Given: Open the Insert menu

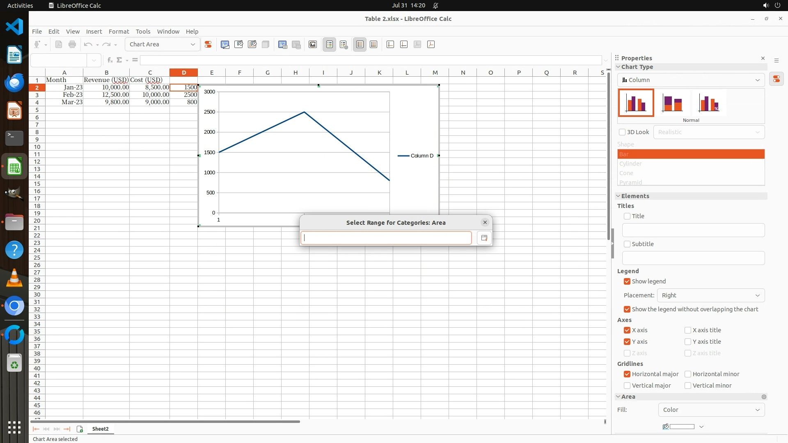Looking at the screenshot, I should pyautogui.click(x=94, y=32).
